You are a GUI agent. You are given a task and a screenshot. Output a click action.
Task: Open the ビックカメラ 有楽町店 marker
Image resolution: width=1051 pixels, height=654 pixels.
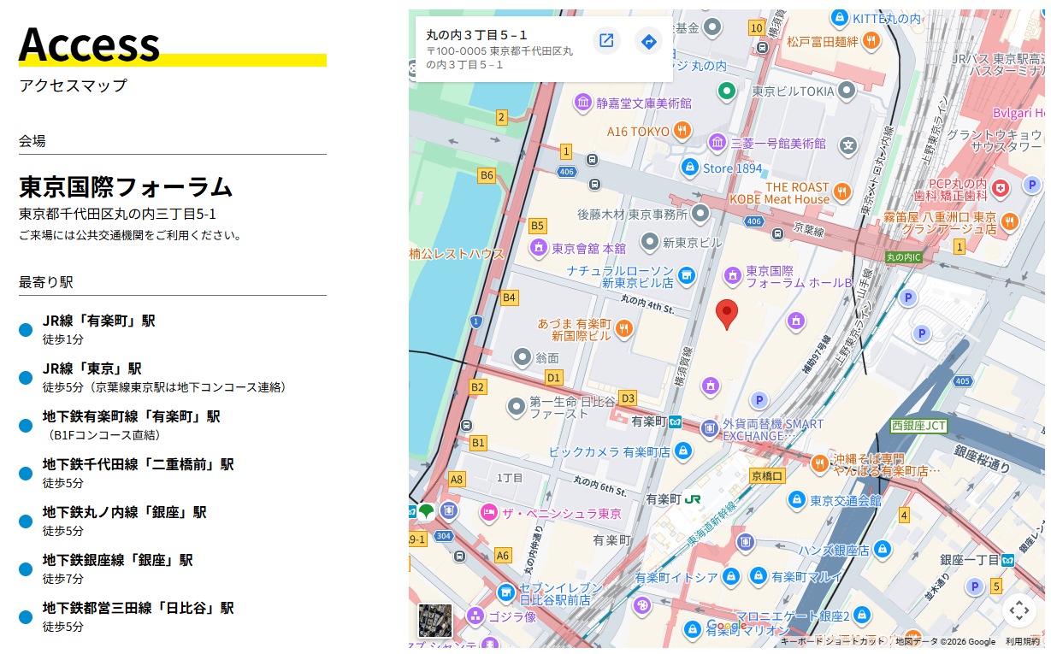click(x=683, y=451)
